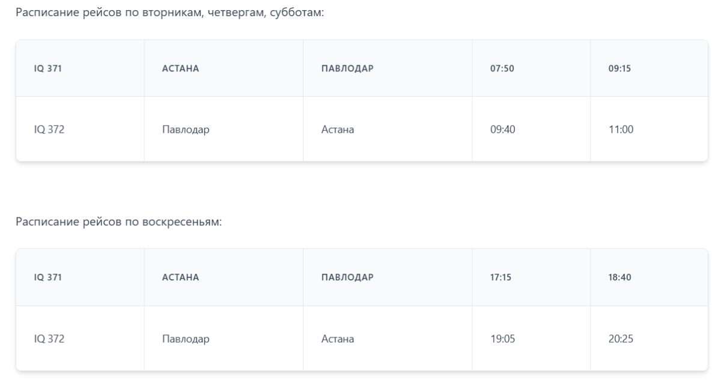Screen dimensions: 721x389
Task: Click the heading about Tuesday, Thursday, Saturday flights
Action: pos(169,13)
